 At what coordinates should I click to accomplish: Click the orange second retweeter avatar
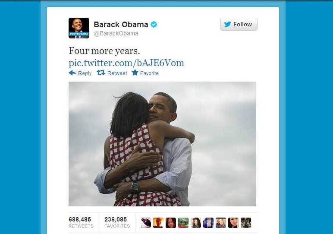click(x=158, y=223)
